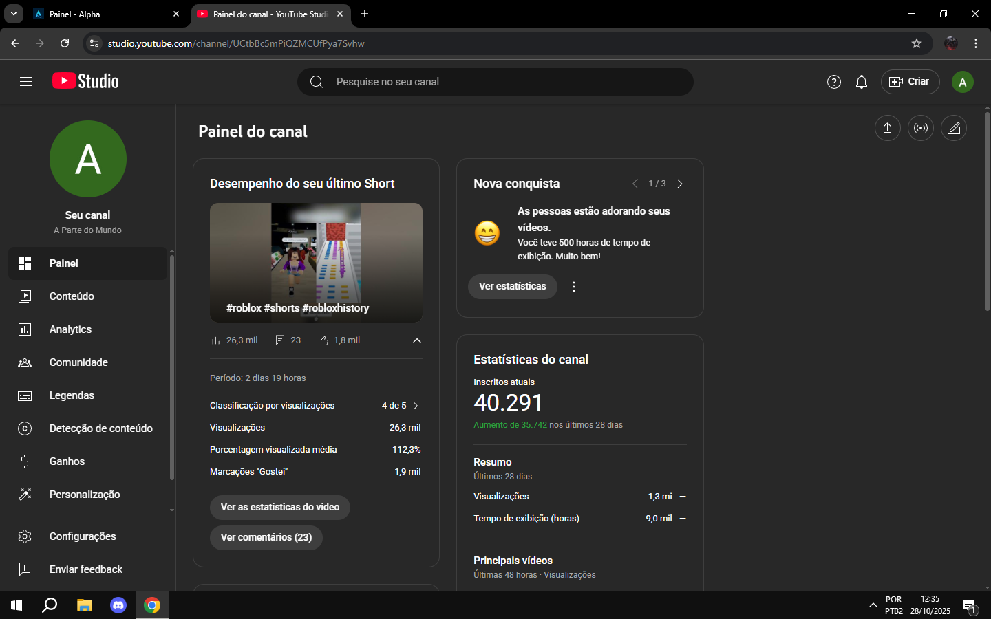Viewport: 991px width, 619px height.
Task: Click the create post pencil icon
Action: pos(954,128)
